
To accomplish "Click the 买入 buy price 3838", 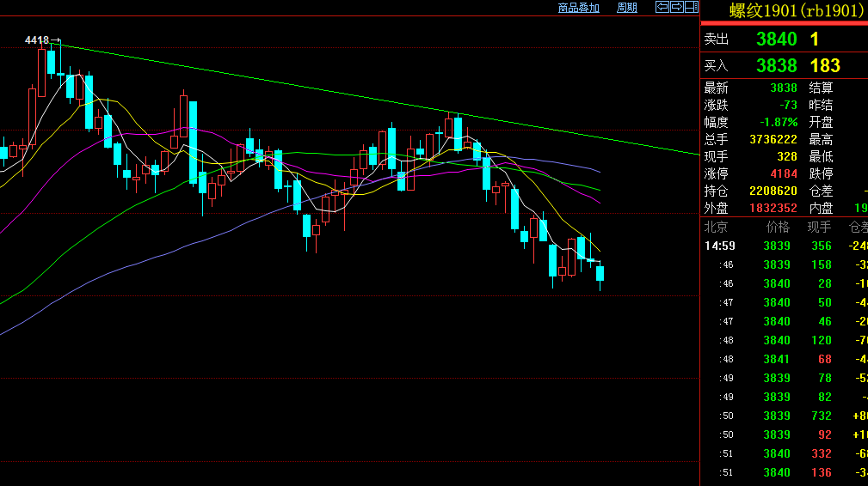I will pyautogui.click(x=777, y=66).
